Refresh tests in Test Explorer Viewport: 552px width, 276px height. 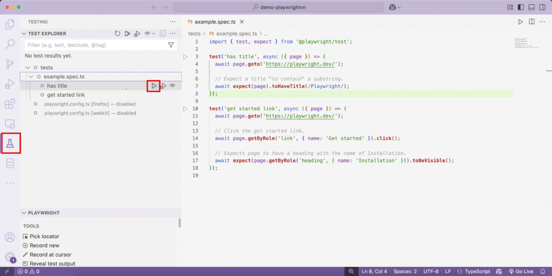117,33
